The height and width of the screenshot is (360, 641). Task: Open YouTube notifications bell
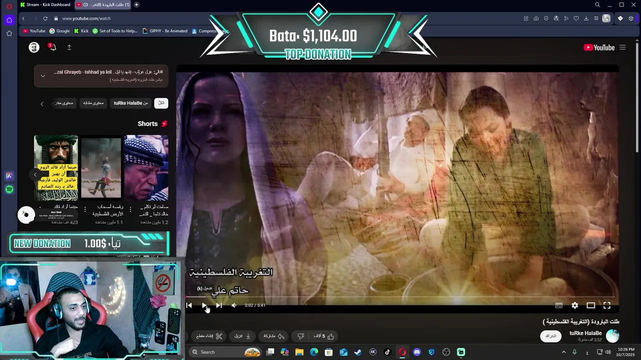[x=53, y=47]
